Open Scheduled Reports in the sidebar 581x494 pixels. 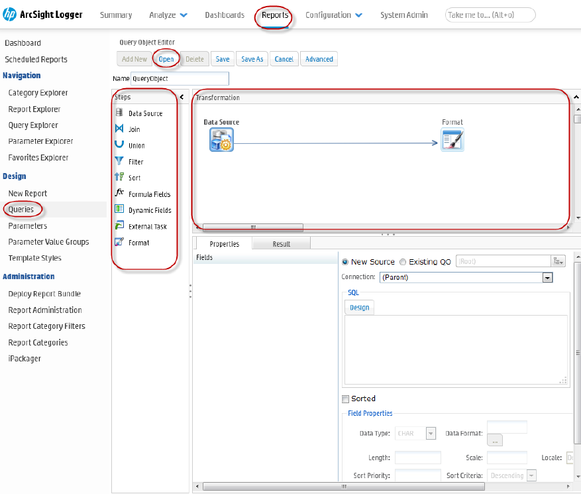coord(36,59)
